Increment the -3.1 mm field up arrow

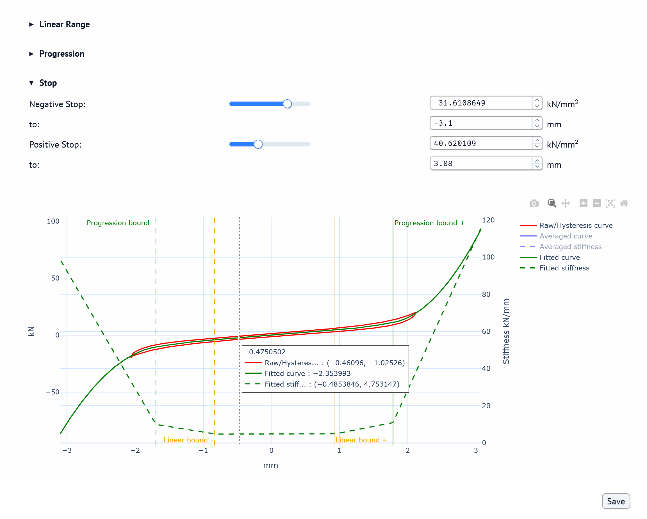pos(537,120)
